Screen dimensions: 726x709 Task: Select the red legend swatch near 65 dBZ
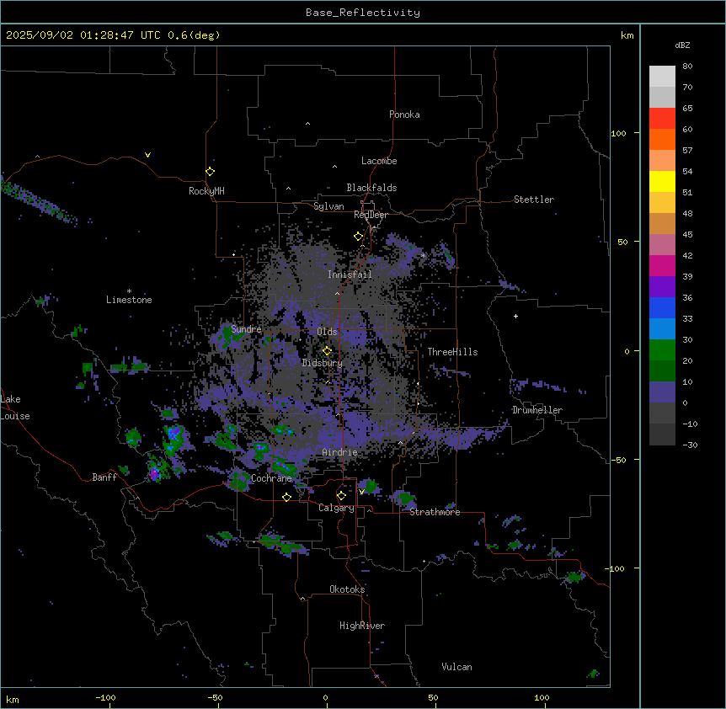[x=662, y=118]
